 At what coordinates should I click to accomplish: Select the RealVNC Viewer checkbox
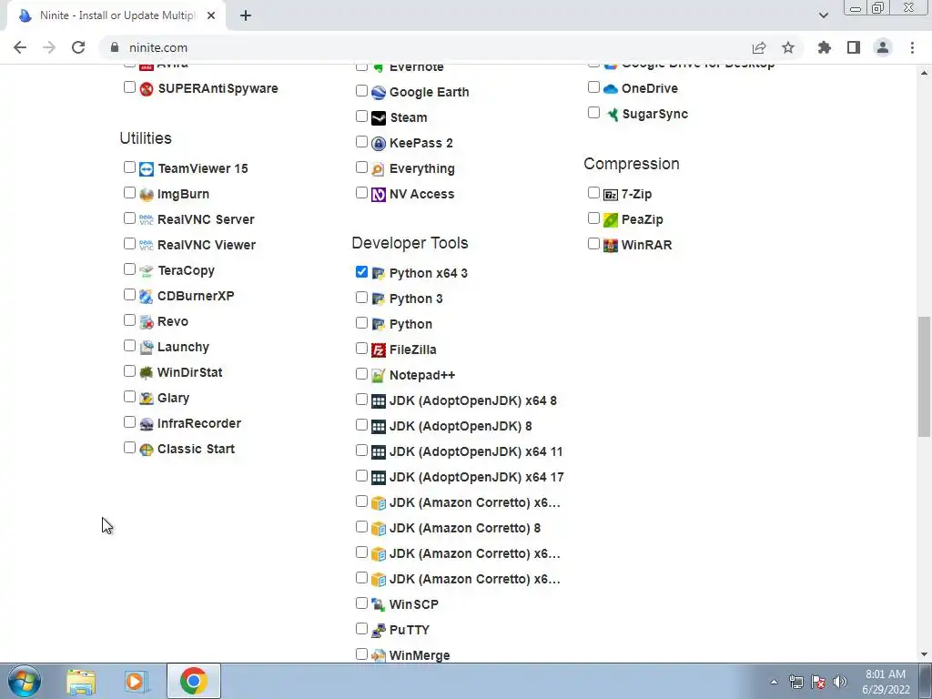pyautogui.click(x=129, y=244)
